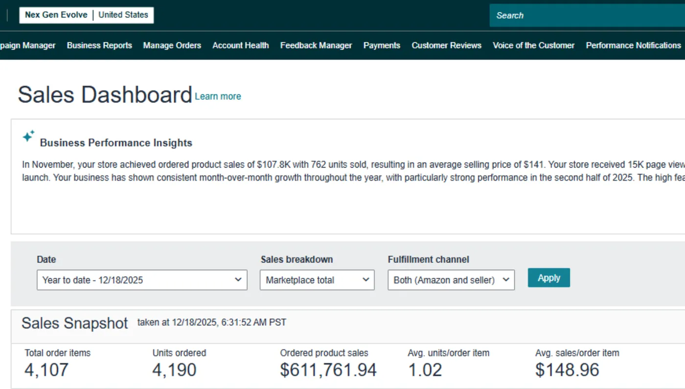Viewport: 685px width, 389px height.
Task: Open the Date range dropdown
Action: pyautogui.click(x=142, y=280)
